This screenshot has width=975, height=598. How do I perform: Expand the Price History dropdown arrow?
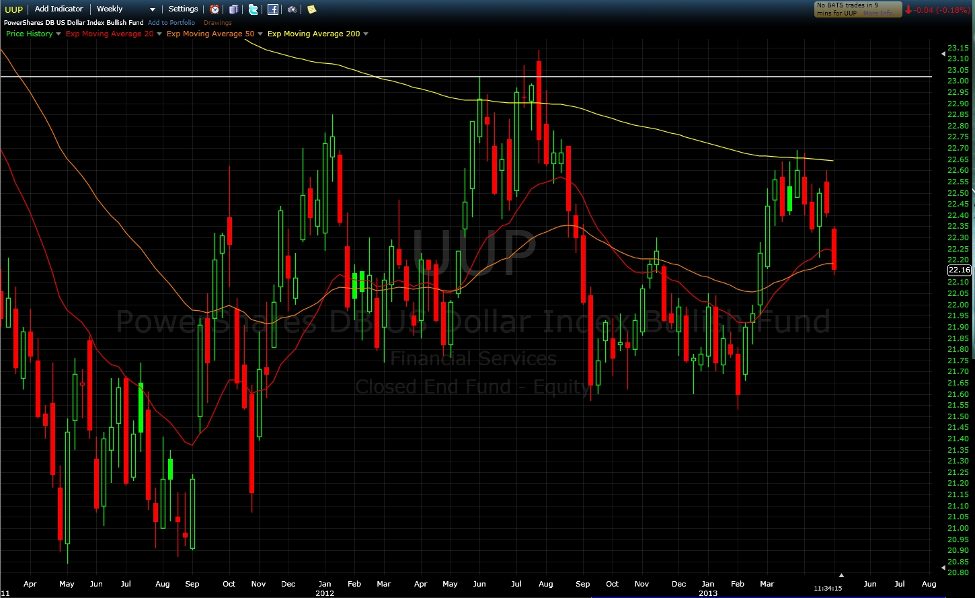(x=58, y=34)
